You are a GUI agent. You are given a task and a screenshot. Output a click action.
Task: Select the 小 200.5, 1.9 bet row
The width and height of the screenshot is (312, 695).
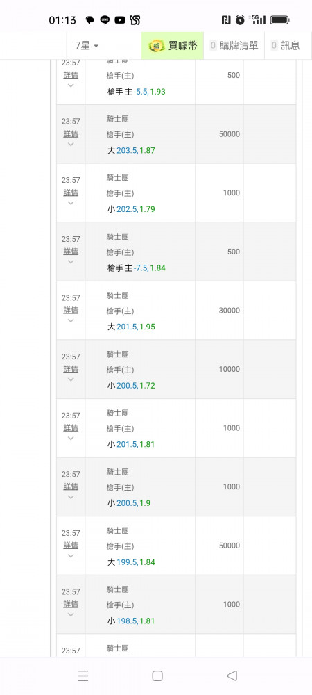click(176, 486)
